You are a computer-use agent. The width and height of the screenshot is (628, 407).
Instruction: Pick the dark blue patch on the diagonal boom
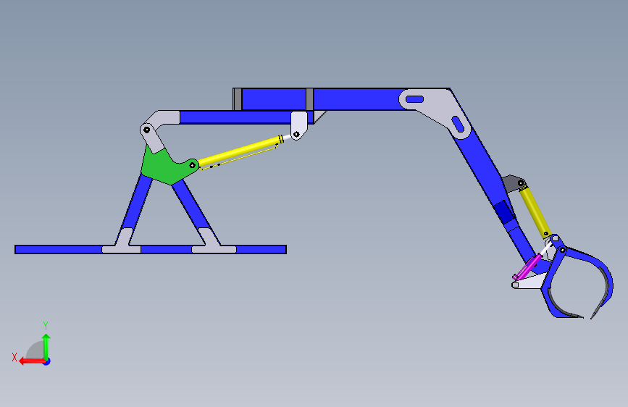(x=505, y=212)
